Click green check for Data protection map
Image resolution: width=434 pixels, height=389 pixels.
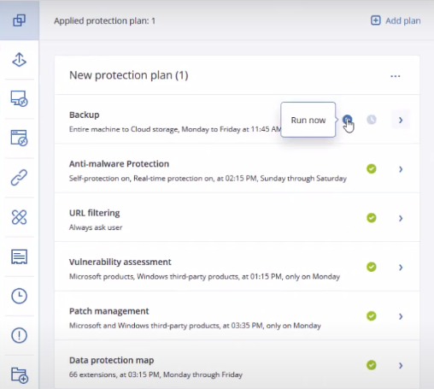pos(372,365)
